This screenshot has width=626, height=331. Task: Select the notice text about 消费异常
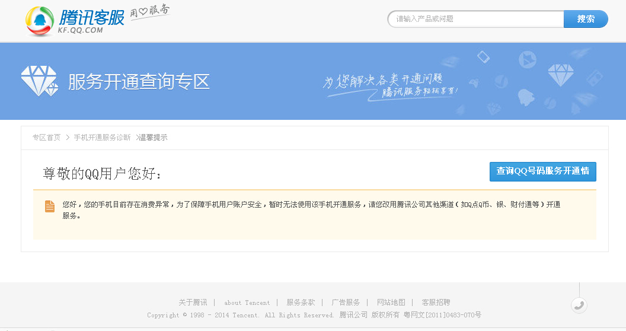click(x=311, y=209)
